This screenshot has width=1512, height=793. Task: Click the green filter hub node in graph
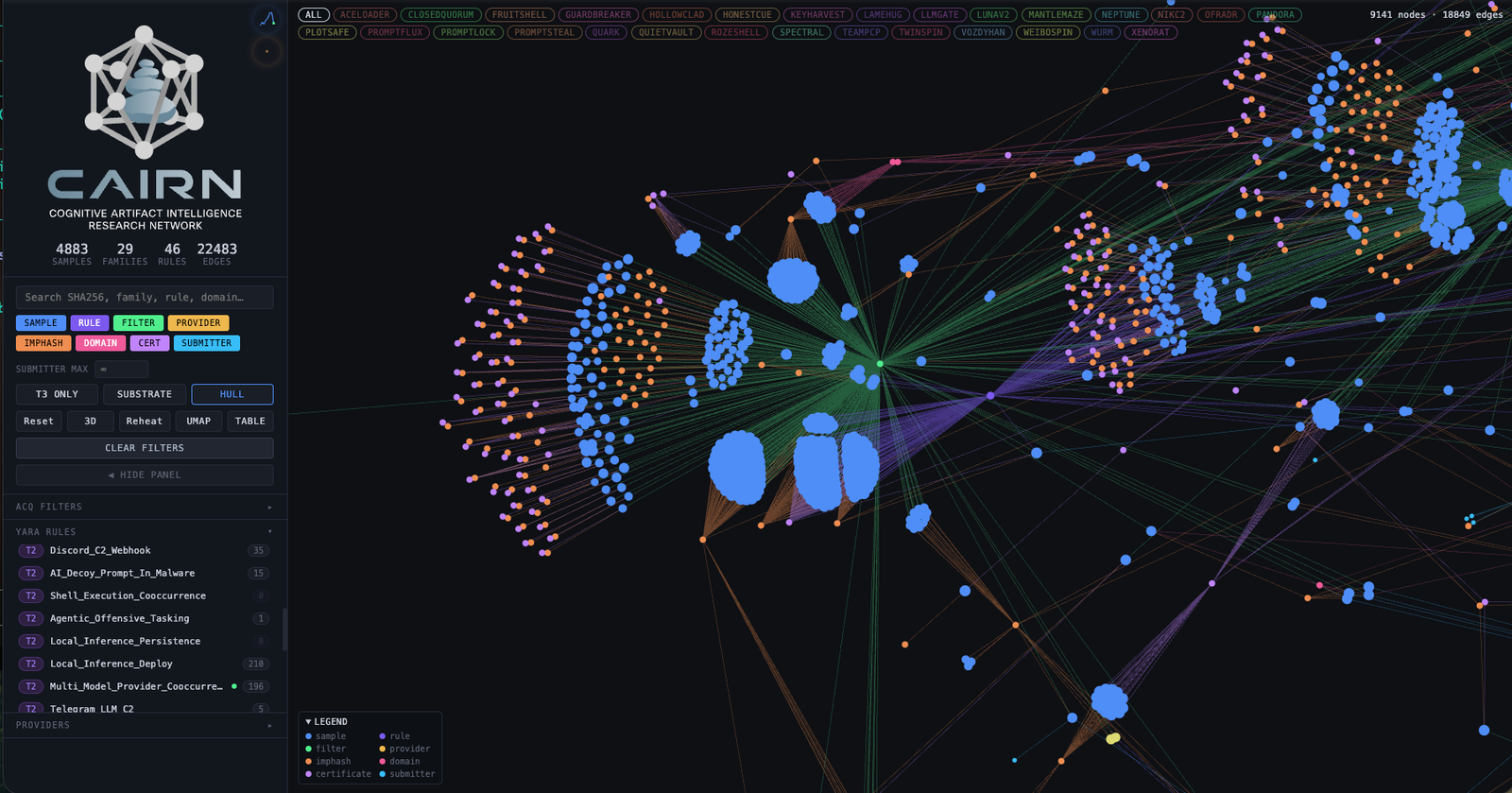pyautogui.click(x=880, y=364)
